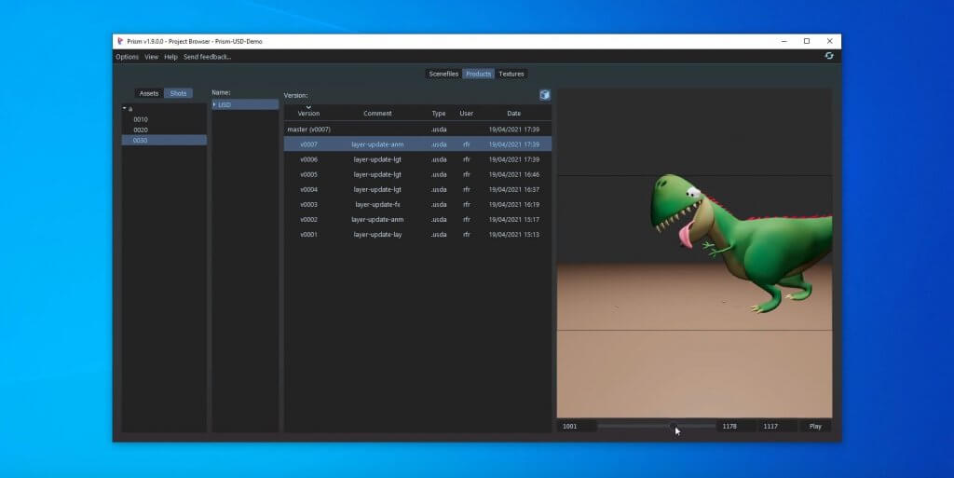The height and width of the screenshot is (478, 954).
Task: Click the layer-update-lay comment cell
Action: pos(377,234)
